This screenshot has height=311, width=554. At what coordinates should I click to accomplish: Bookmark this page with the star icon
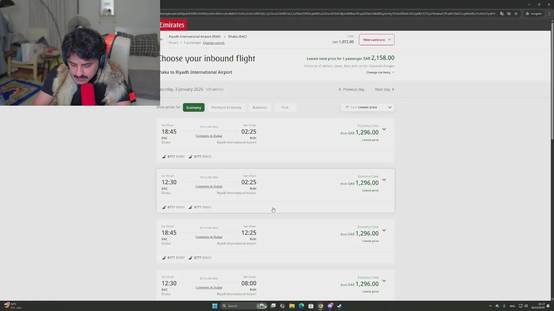516,13
